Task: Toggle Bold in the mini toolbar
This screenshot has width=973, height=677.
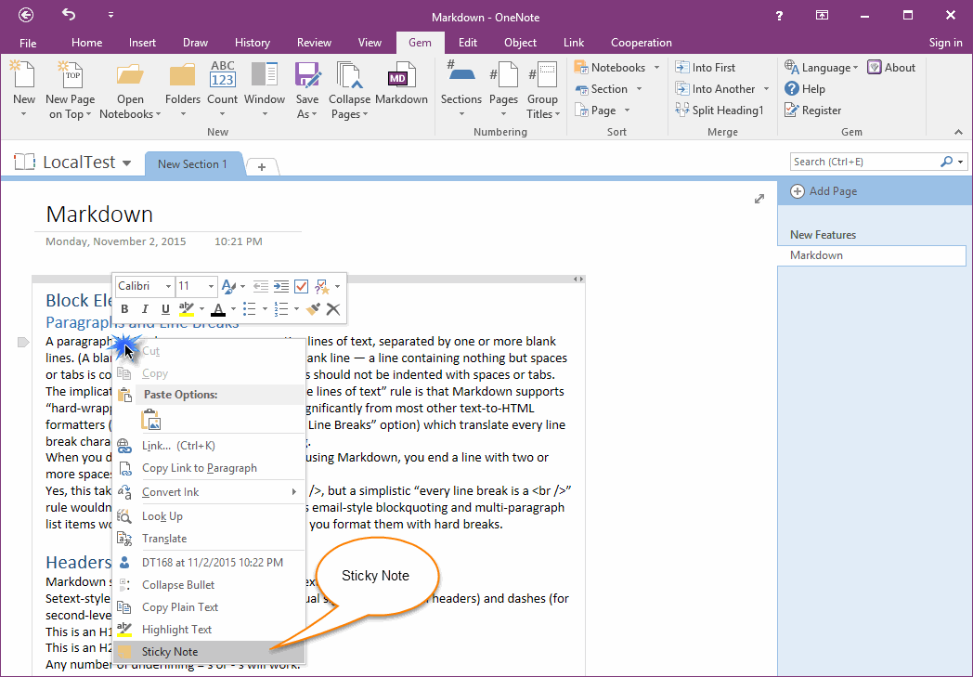Action: 123,309
